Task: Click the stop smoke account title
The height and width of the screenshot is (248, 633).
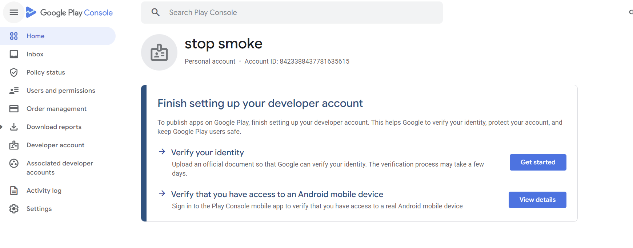Action: click(x=224, y=44)
